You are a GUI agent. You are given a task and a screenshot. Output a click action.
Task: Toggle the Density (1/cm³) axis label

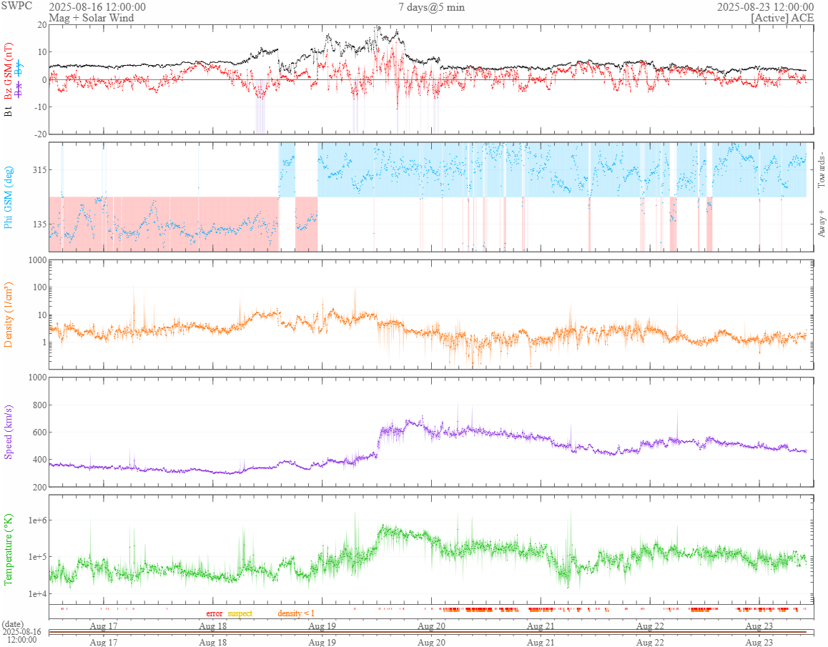(8, 315)
